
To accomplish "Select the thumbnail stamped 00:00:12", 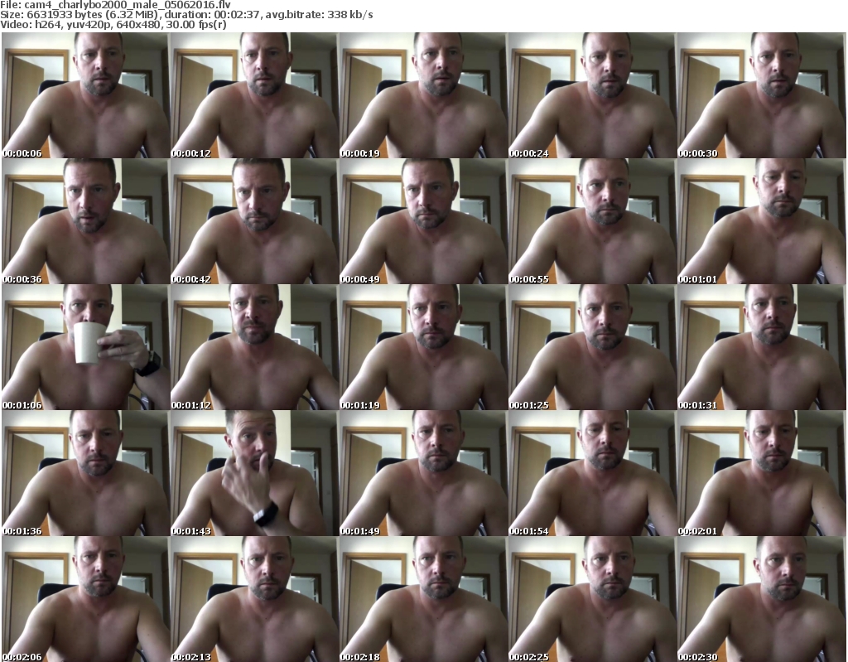I will pos(254,95).
